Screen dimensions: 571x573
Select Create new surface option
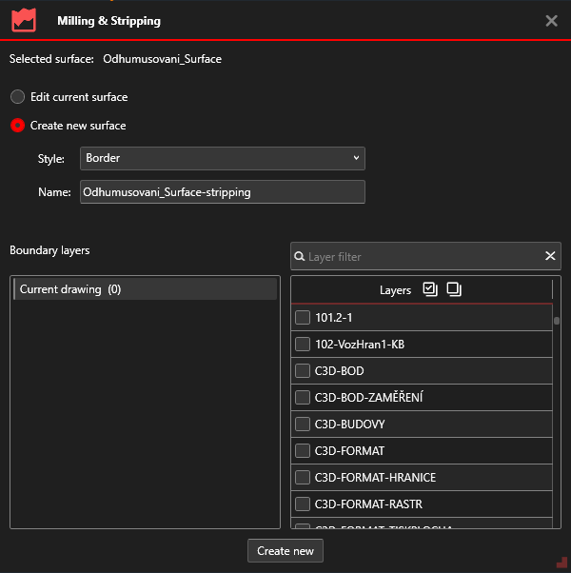point(17,126)
